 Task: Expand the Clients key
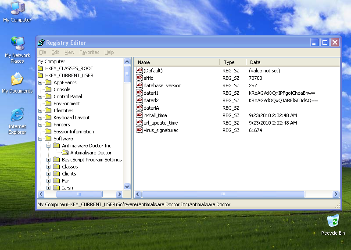[x=48, y=174]
